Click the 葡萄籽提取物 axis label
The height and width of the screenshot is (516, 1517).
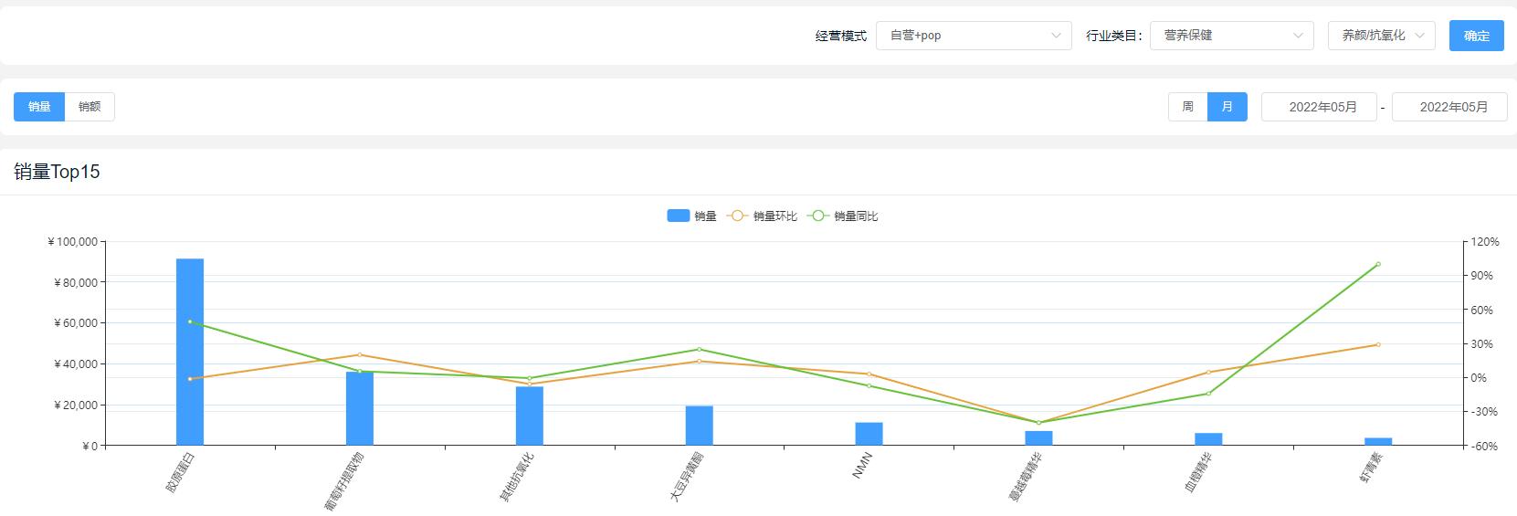pos(344,481)
